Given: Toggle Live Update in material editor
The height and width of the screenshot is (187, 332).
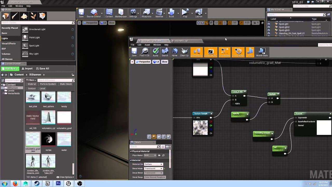Looking at the screenshot, I should [238, 52].
